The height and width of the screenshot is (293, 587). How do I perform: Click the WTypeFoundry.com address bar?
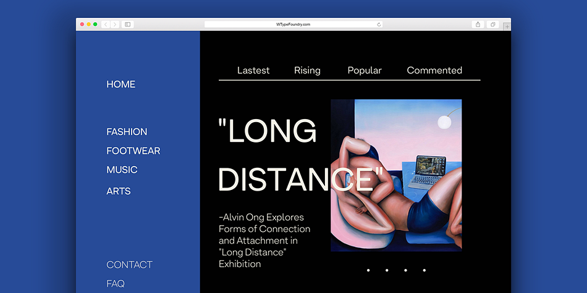(293, 24)
